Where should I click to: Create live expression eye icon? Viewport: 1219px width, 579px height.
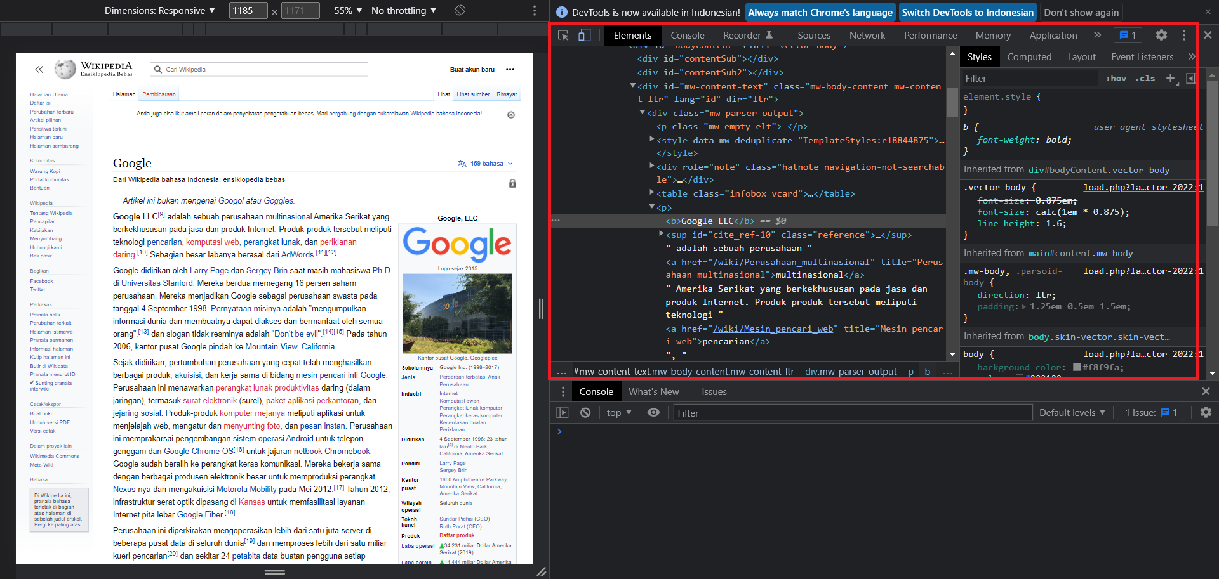[x=653, y=413]
